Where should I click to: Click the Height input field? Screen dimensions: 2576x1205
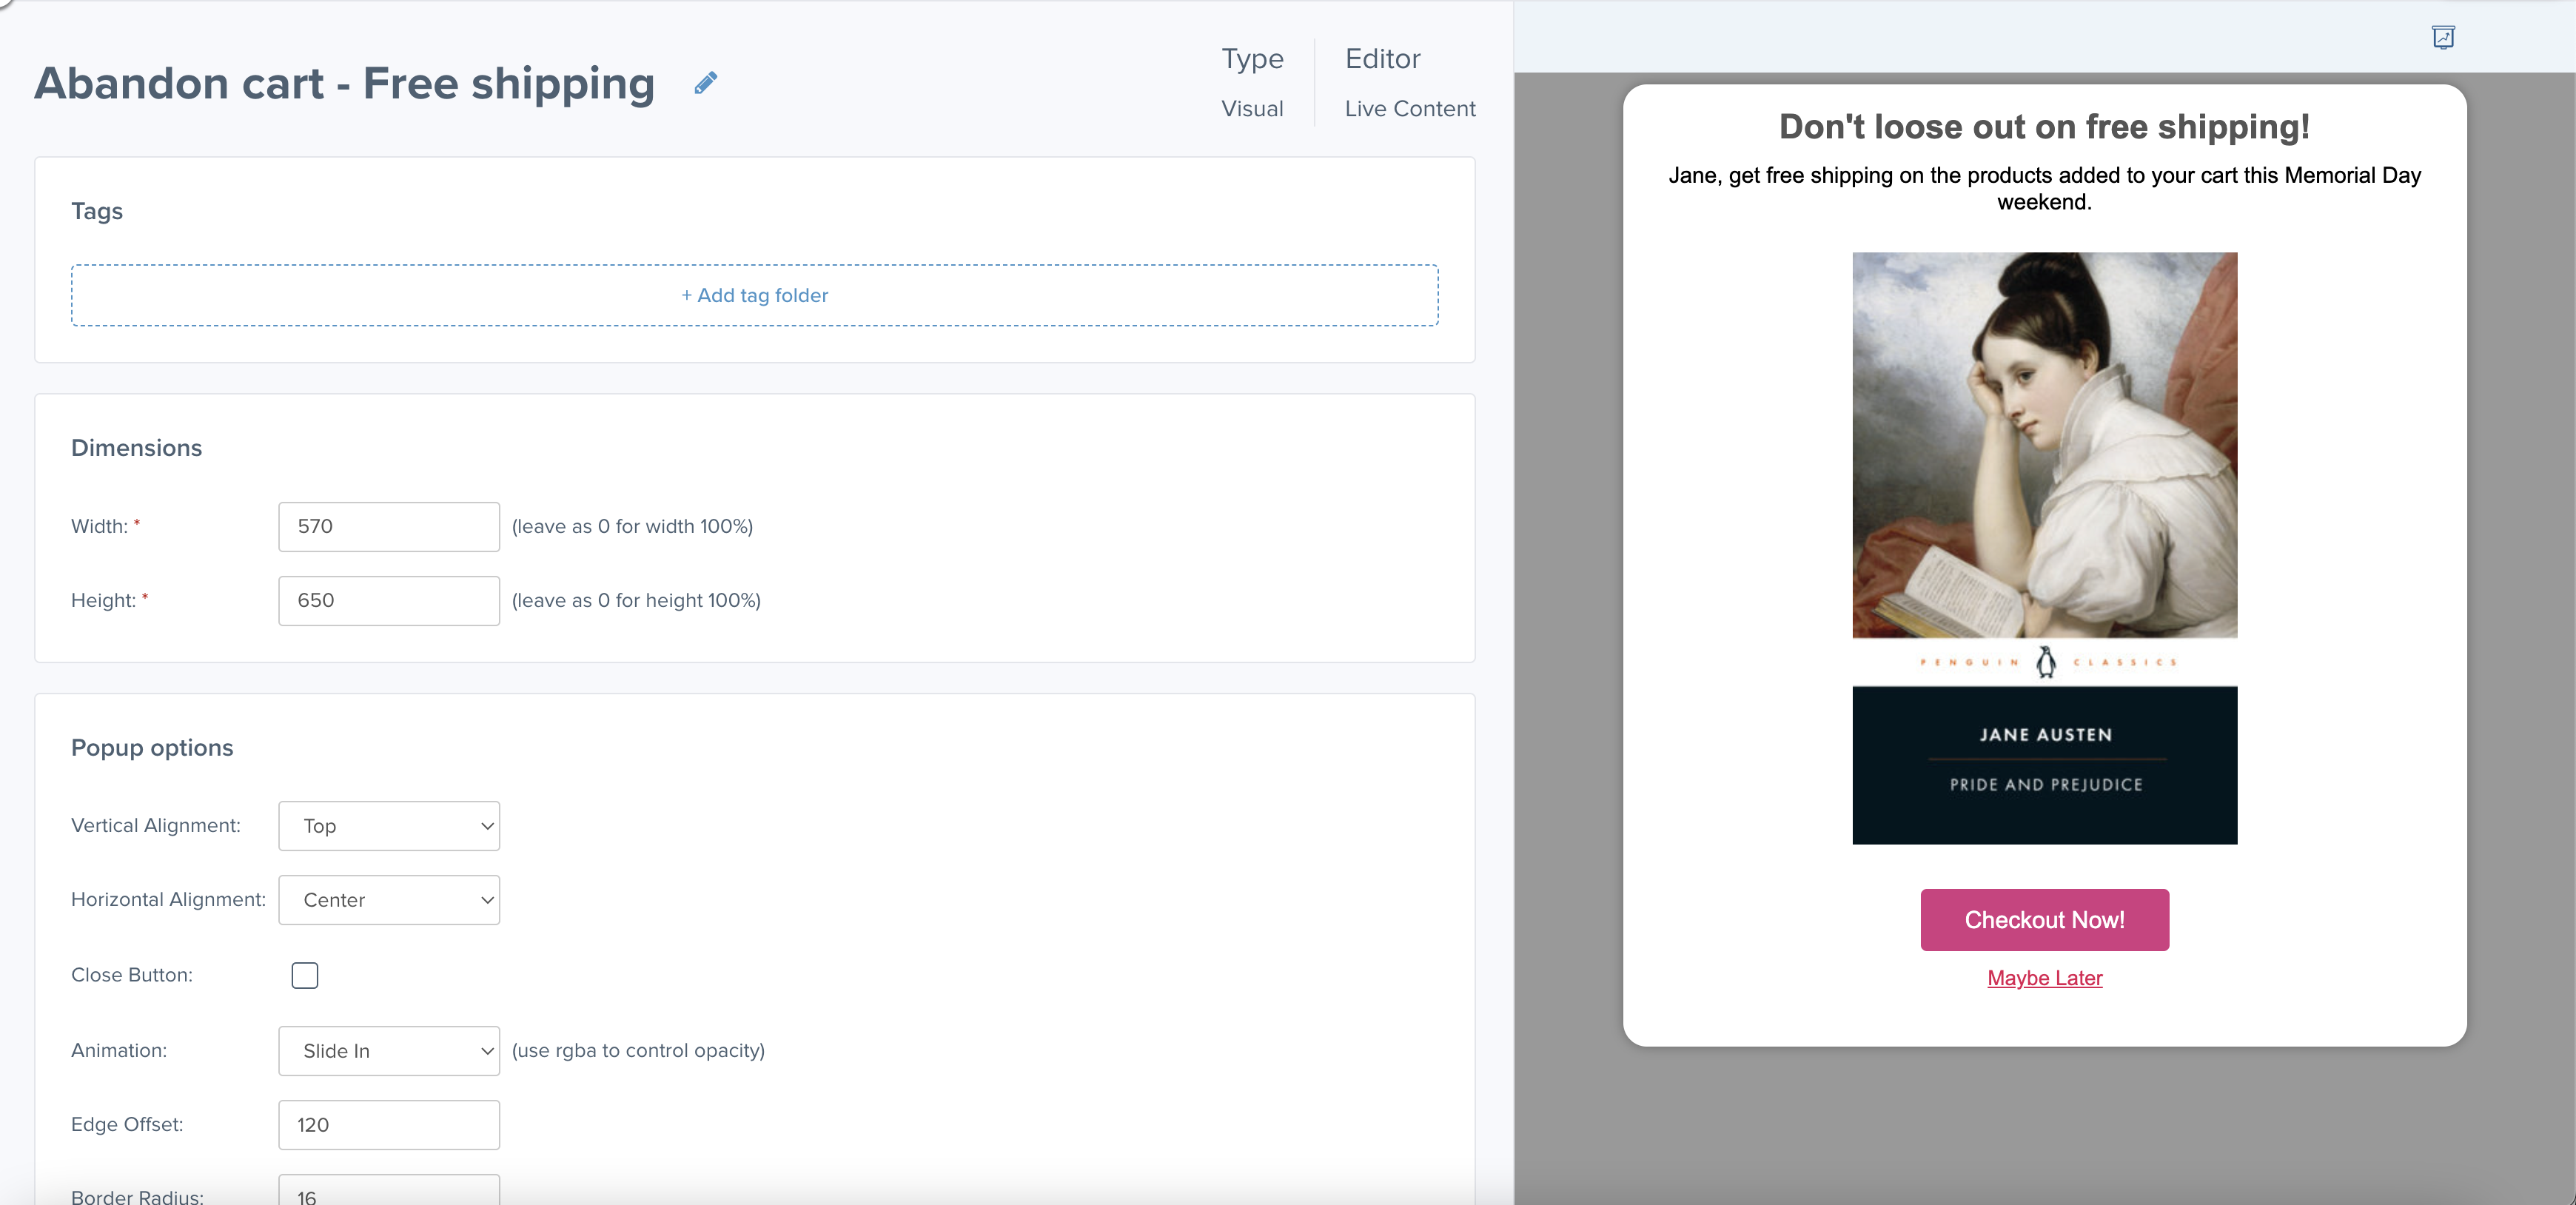389,601
